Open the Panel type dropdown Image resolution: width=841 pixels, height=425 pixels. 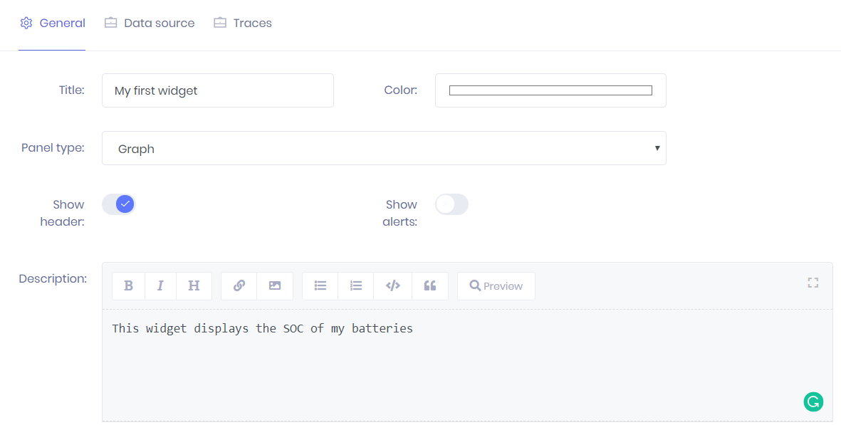pos(657,147)
